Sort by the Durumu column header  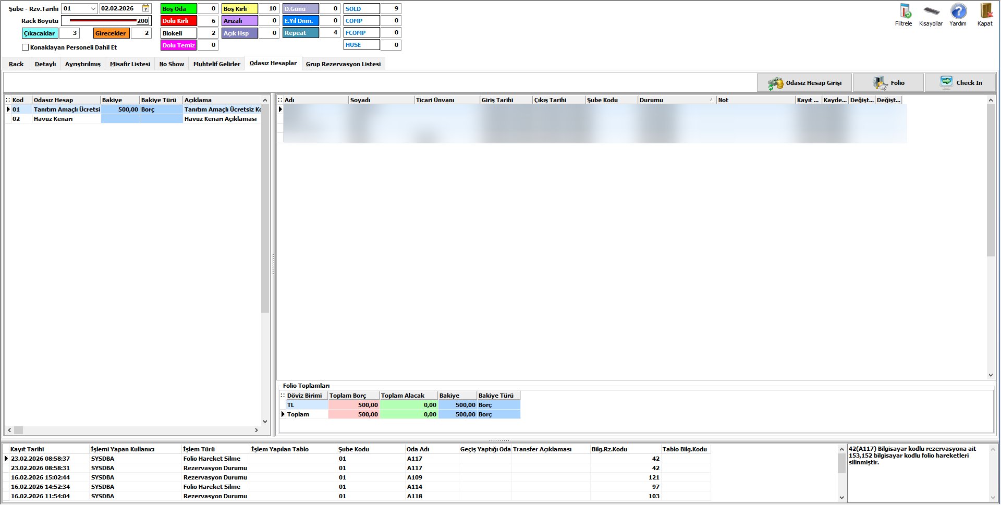pos(676,100)
